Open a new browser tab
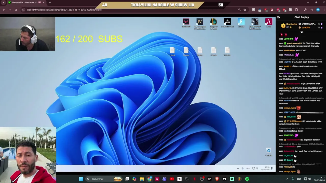The height and width of the screenshot is (183, 326). point(50,3)
